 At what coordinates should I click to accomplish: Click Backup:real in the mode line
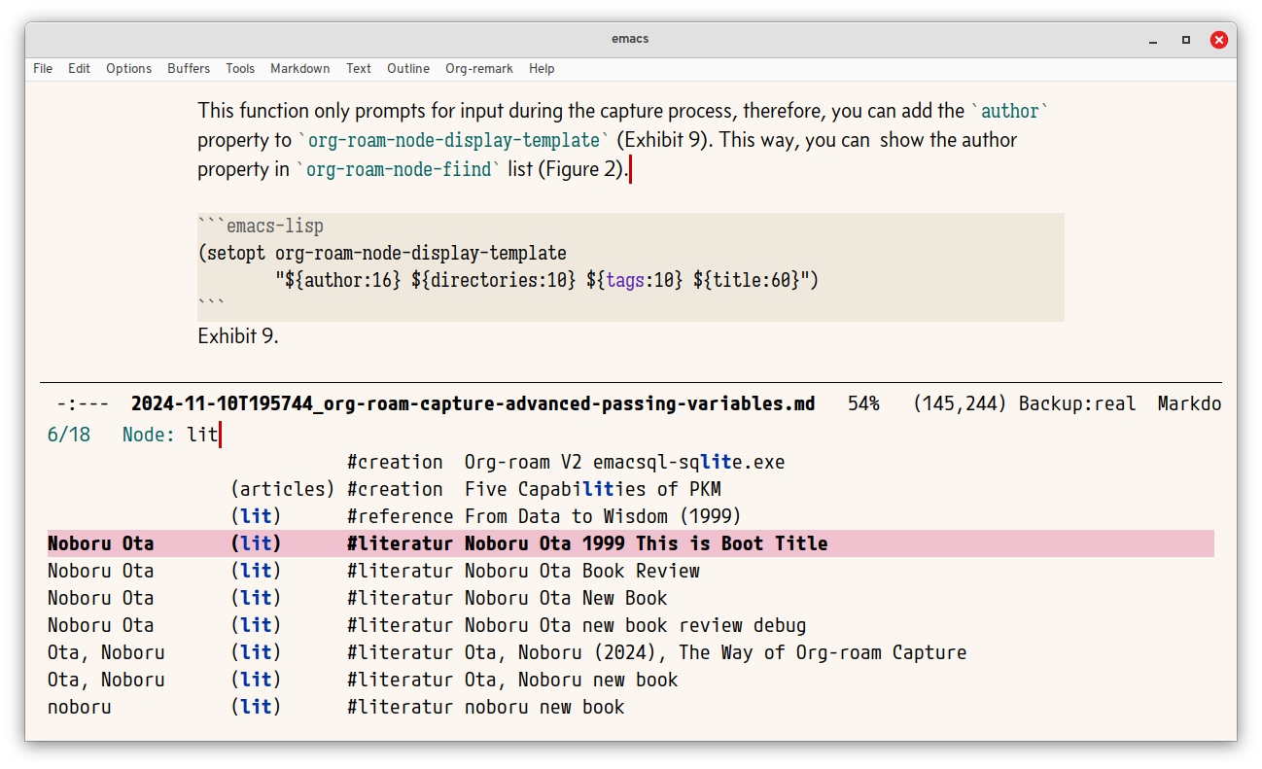pyautogui.click(x=1077, y=403)
